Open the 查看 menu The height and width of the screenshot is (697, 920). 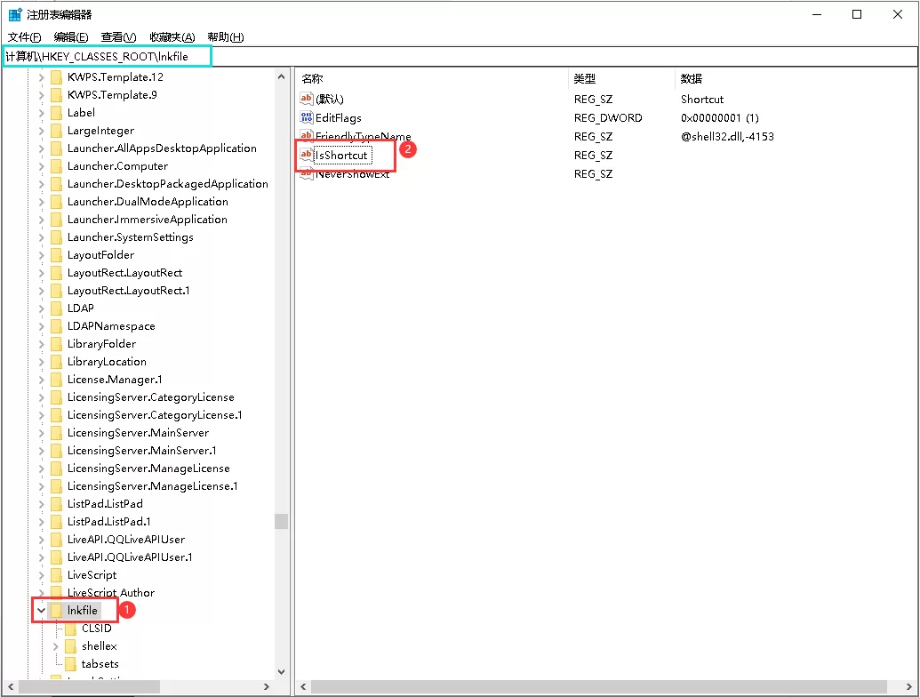117,36
